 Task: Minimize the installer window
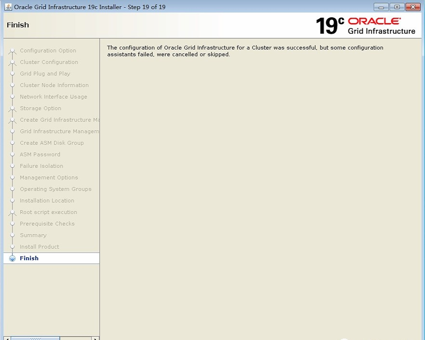click(381, 7)
